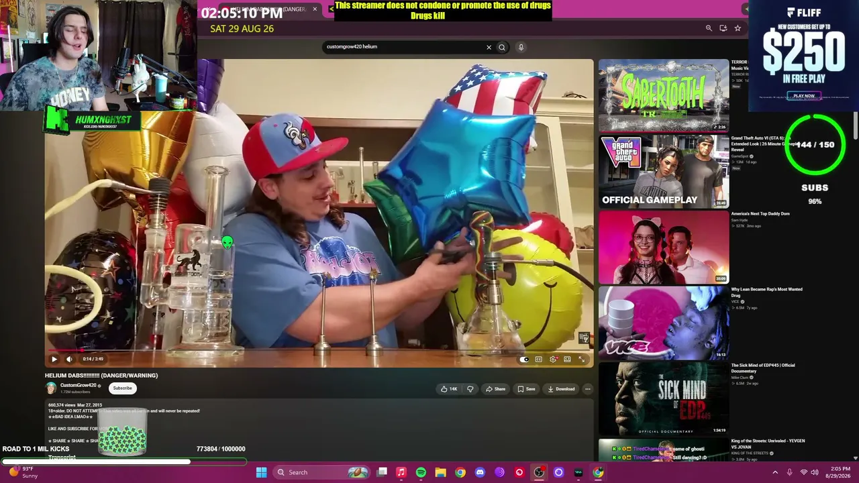Turn on closed captions for the video
This screenshot has width=859, height=483.
click(x=538, y=360)
